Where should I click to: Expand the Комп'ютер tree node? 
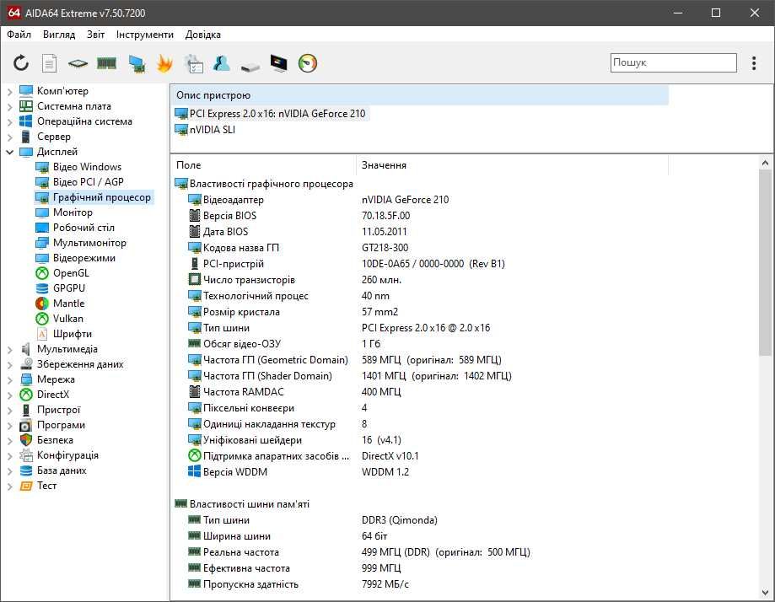click(x=10, y=91)
